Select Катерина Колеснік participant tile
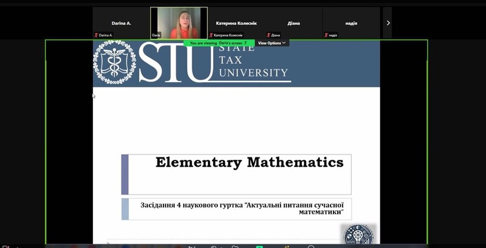This screenshot has width=486, height=248. pos(236,23)
